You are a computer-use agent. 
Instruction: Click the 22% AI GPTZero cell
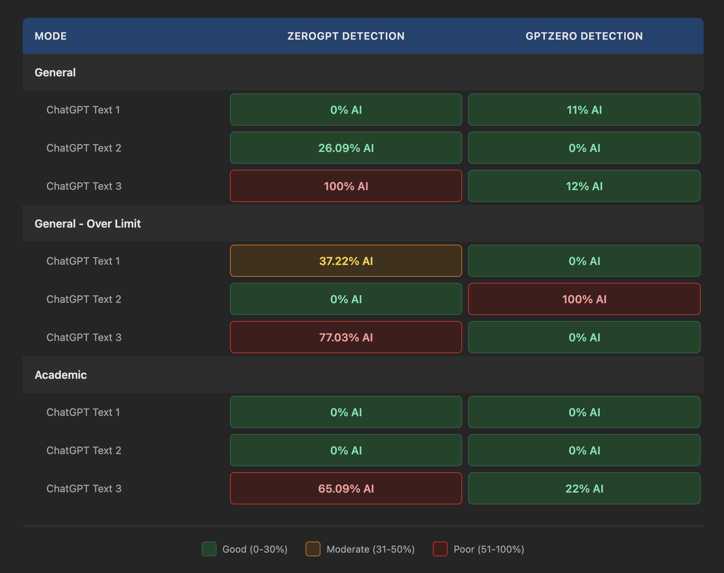pyautogui.click(x=584, y=488)
